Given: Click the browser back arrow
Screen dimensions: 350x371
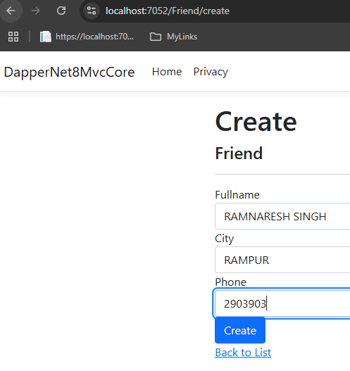Looking at the screenshot, I should click(11, 11).
